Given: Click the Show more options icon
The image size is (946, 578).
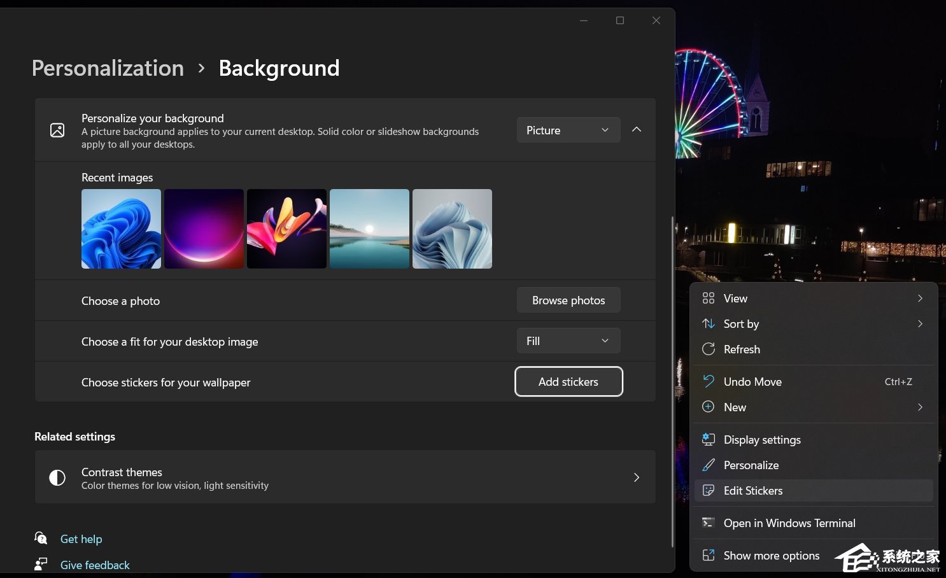Looking at the screenshot, I should point(708,556).
